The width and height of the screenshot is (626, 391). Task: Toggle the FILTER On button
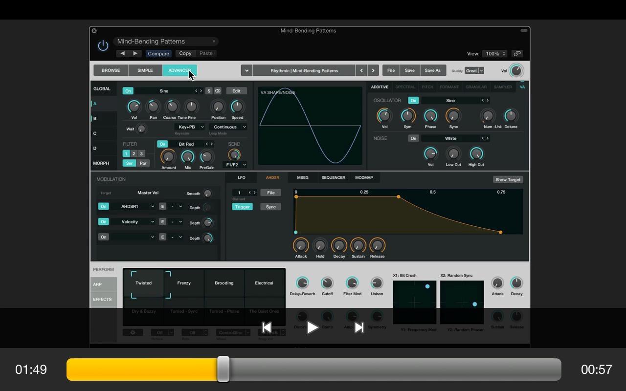tap(162, 144)
